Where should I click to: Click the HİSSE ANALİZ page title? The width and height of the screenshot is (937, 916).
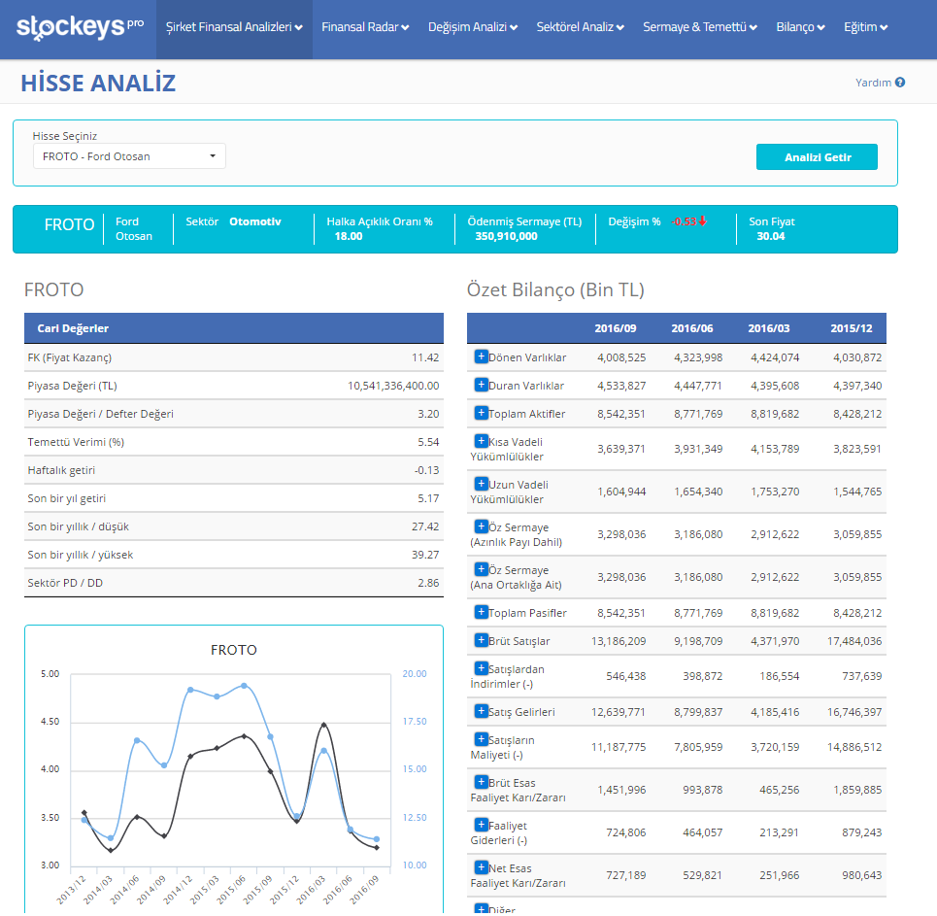point(99,84)
